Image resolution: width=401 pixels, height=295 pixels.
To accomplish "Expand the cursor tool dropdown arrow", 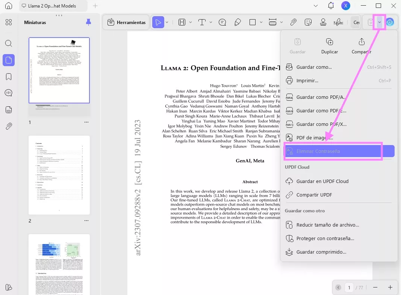I will 167,22.
